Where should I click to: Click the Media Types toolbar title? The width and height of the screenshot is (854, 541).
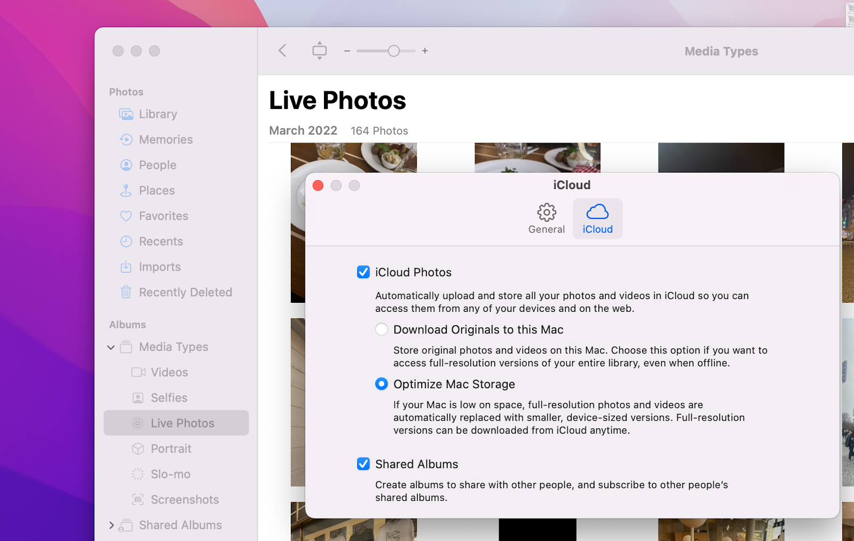[x=721, y=51]
